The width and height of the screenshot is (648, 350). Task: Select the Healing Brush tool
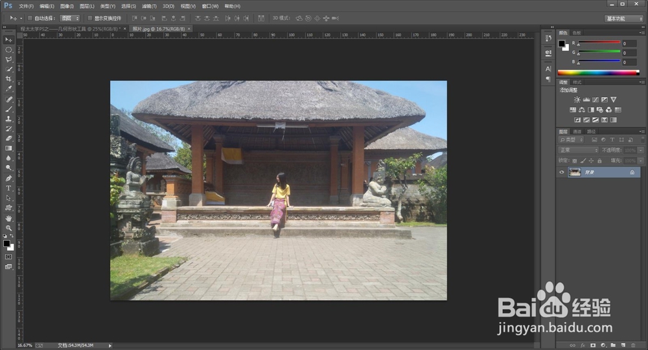[8, 100]
